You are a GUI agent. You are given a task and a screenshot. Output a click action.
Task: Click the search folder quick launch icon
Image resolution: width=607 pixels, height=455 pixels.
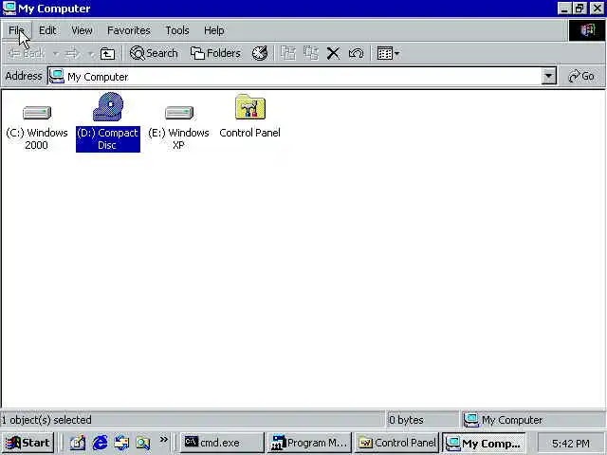[x=143, y=443]
